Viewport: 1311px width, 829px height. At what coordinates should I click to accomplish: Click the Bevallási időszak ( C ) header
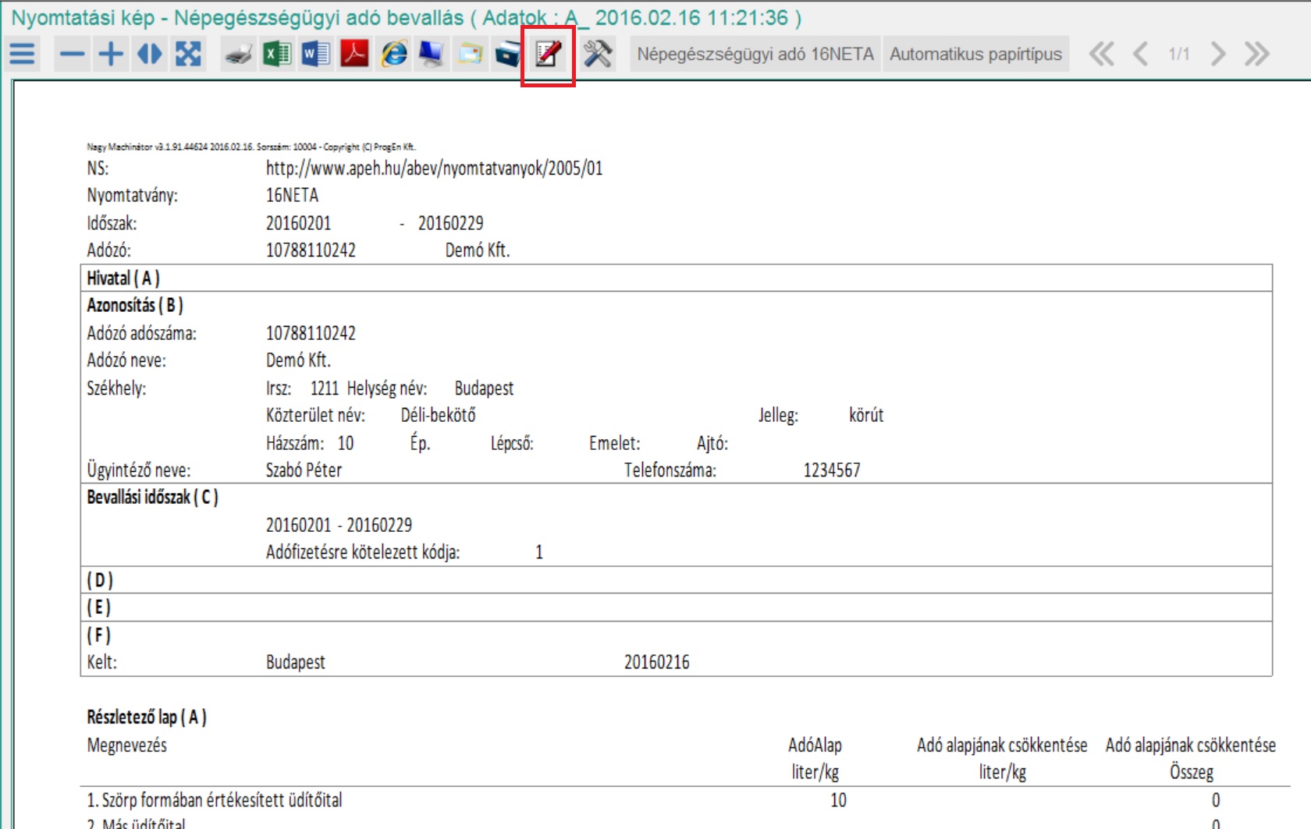point(153,498)
